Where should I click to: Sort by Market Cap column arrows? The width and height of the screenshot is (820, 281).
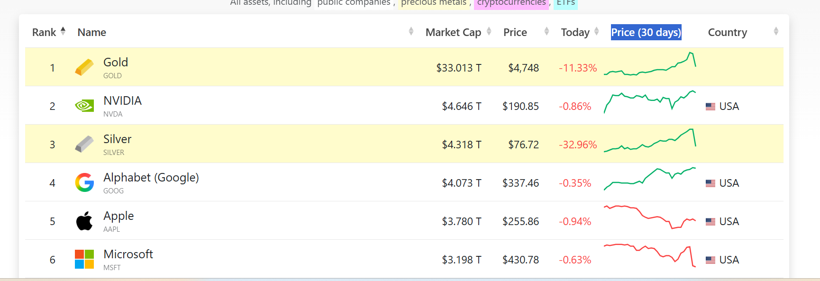(489, 31)
